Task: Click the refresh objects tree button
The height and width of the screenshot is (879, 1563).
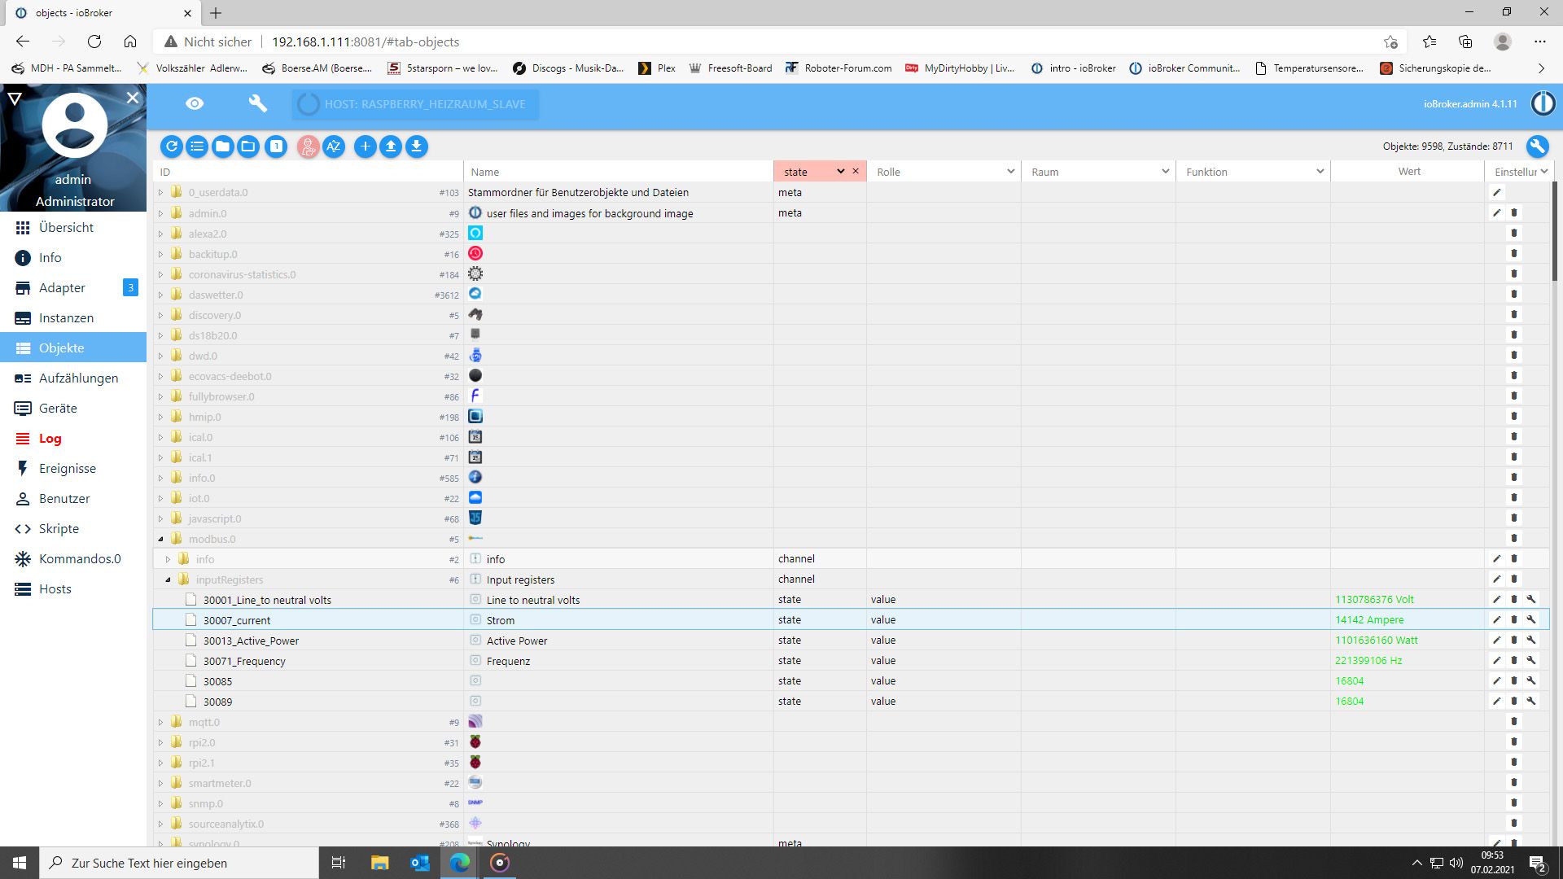Action: [171, 146]
